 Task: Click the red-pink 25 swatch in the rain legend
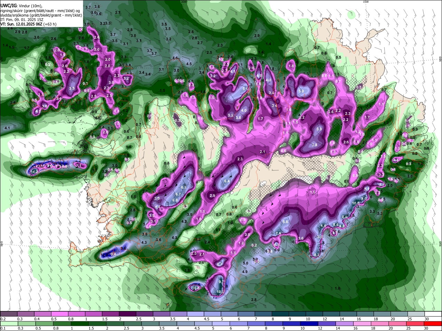pos(415,323)
